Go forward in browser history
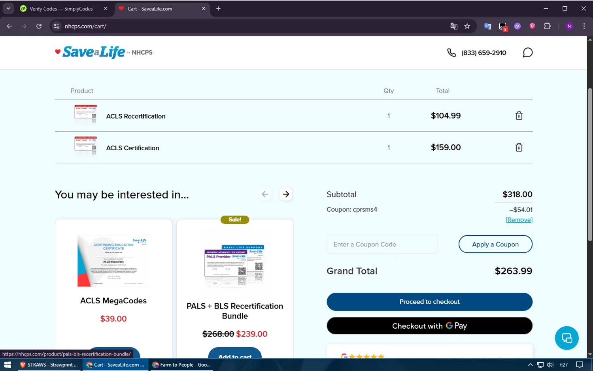This screenshot has width=593, height=371. click(x=24, y=26)
